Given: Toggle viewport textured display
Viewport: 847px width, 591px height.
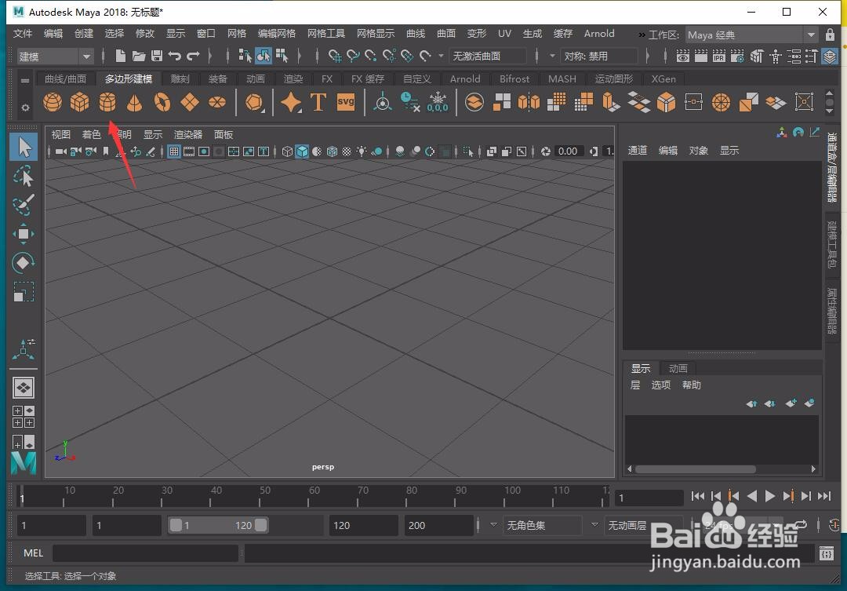Looking at the screenshot, I should 347,151.
